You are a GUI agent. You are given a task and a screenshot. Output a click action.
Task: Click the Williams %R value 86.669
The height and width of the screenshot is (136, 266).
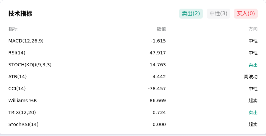(158, 101)
